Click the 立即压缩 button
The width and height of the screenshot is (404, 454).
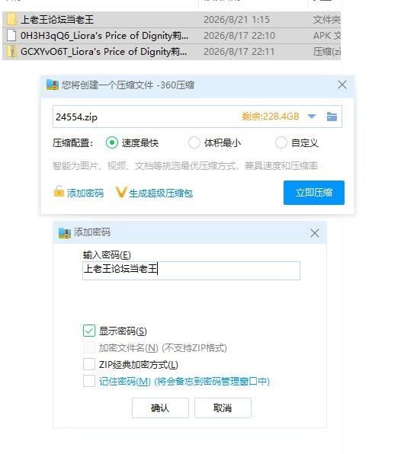tap(314, 193)
